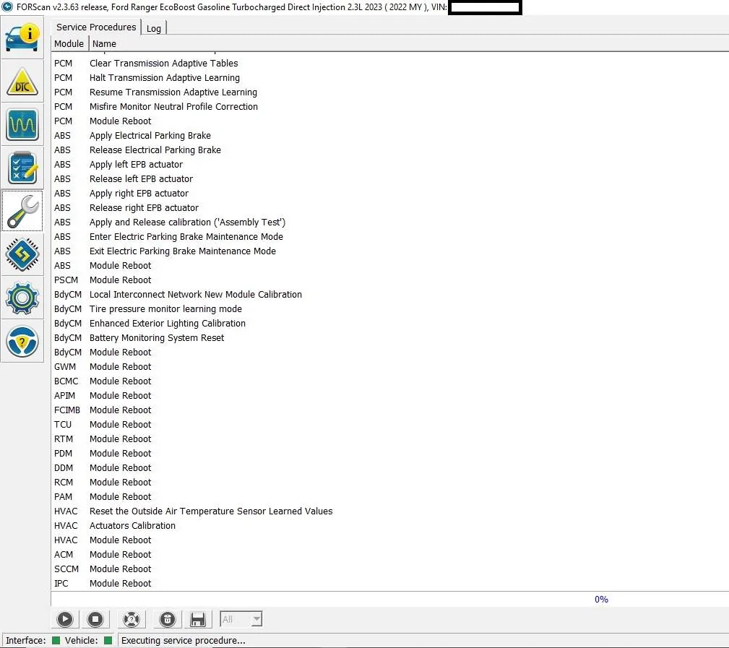Open the oscilloscope dashboard section
The height and width of the screenshot is (648, 729).
(x=22, y=124)
